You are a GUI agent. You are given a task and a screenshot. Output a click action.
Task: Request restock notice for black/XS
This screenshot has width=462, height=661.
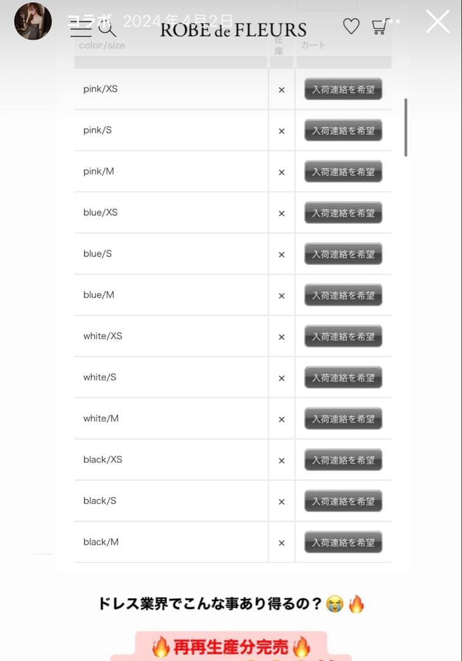coord(343,460)
